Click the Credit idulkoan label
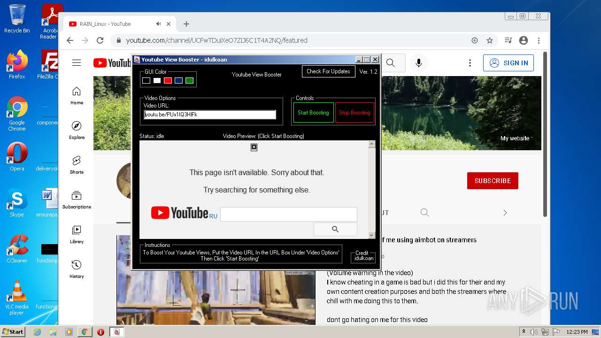Viewport: 601px width, 338px height. [x=363, y=256]
